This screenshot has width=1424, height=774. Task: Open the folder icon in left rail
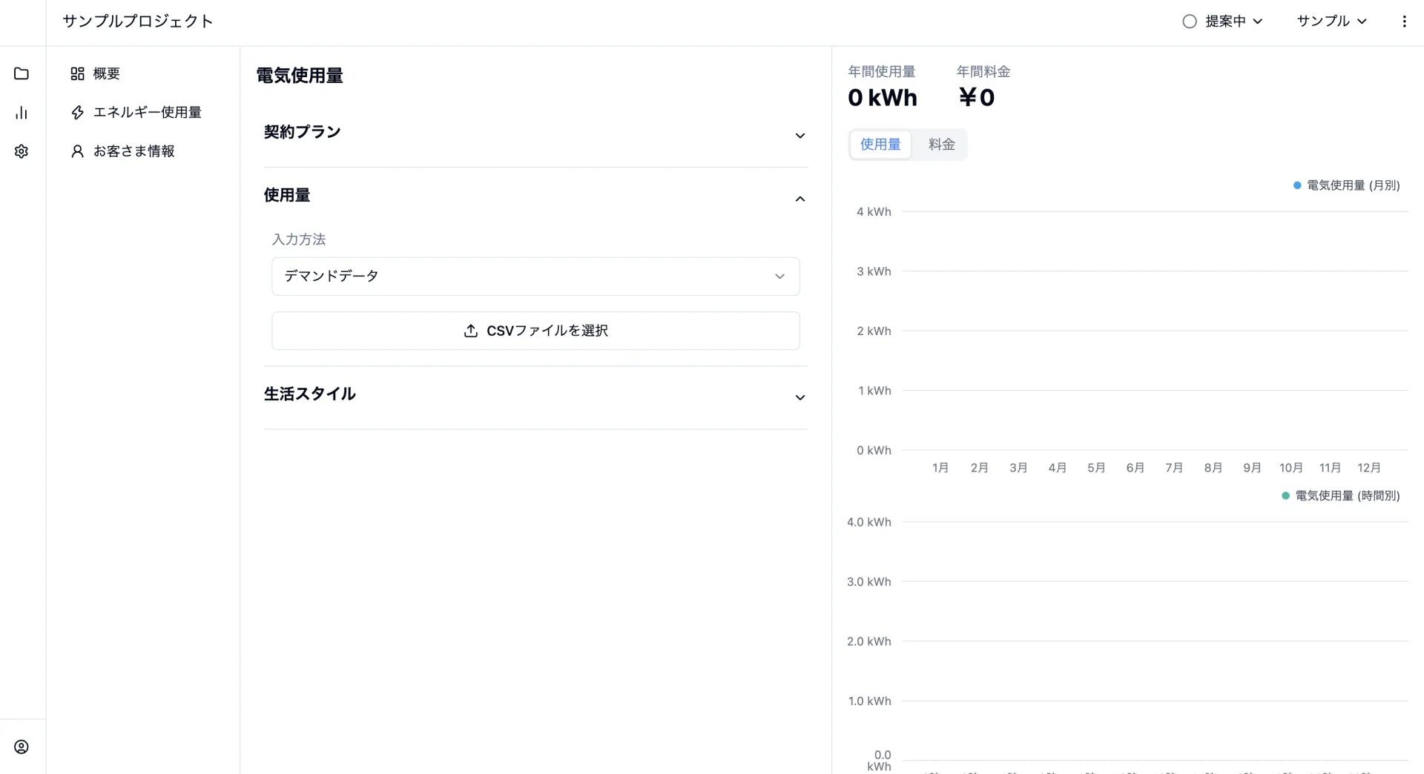(x=22, y=73)
